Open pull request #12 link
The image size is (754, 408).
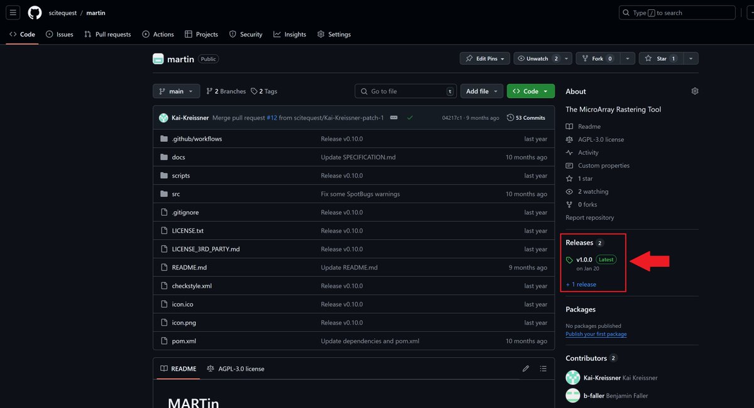(271, 117)
